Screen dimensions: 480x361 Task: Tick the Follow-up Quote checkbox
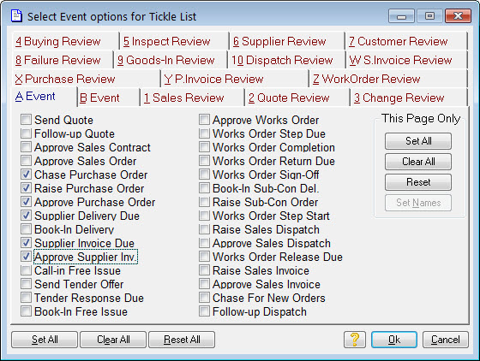pos(26,133)
